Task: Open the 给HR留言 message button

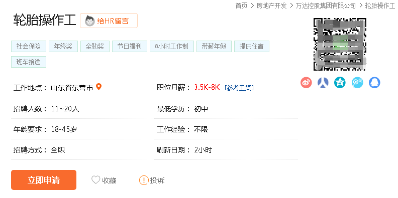Action: (109, 21)
